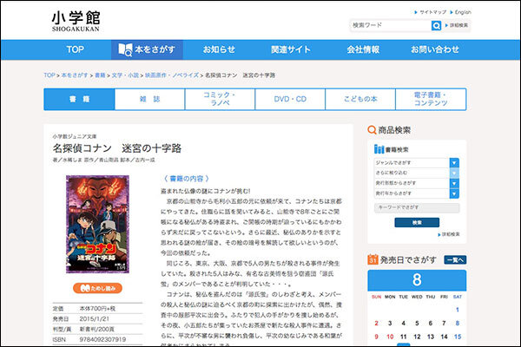The height and width of the screenshot is (347, 521).
Task: Click 文学・小説 in the breadcrumb
Action: click(125, 75)
